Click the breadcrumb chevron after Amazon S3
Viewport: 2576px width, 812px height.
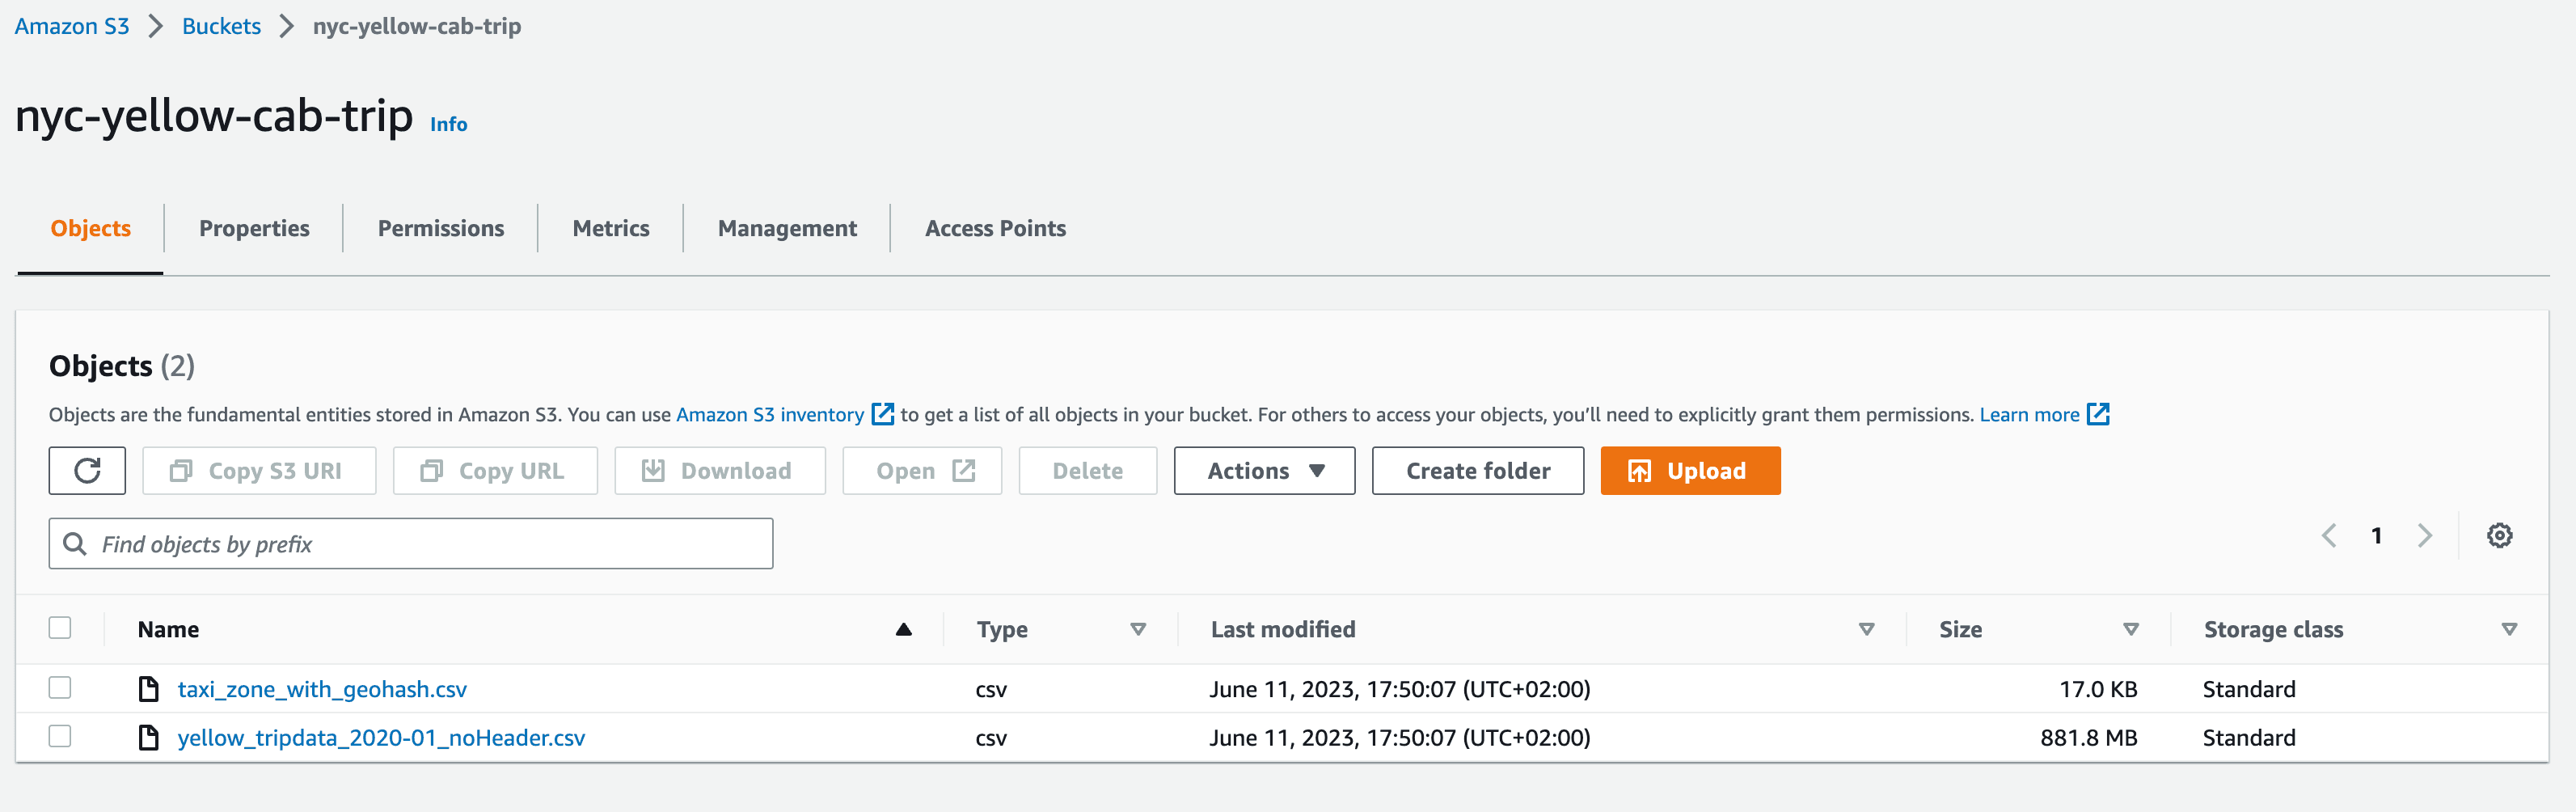coord(155,26)
